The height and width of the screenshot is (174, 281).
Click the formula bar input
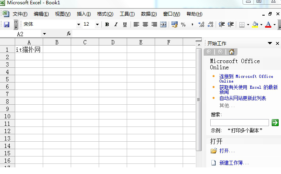[x=176, y=34]
